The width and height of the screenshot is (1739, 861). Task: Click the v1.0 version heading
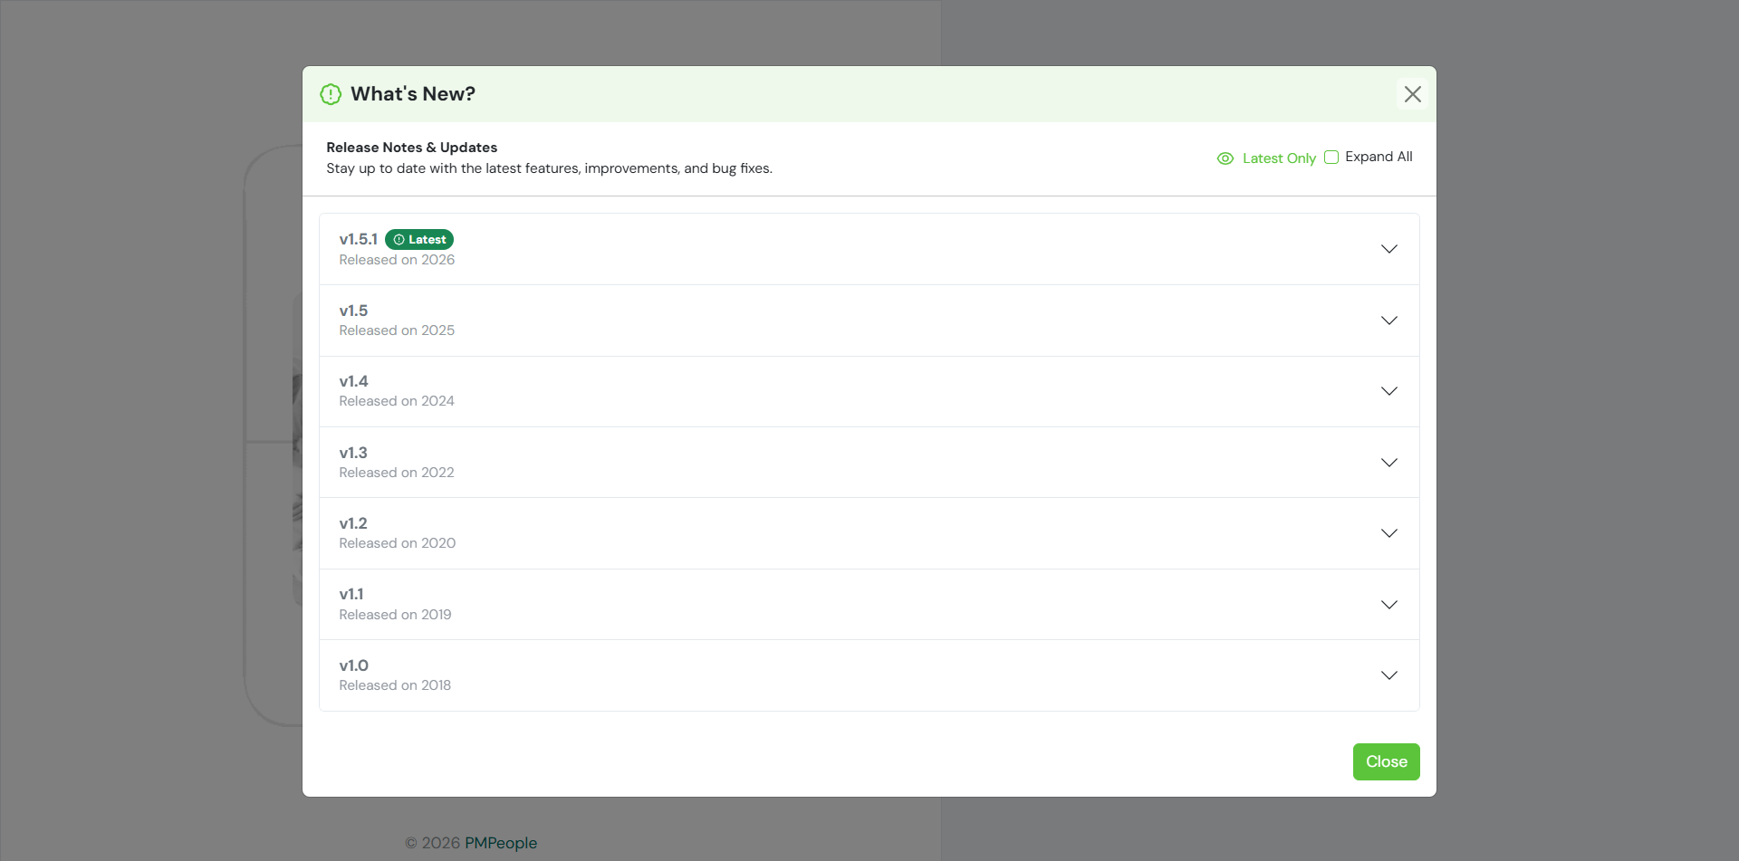[x=353, y=665]
